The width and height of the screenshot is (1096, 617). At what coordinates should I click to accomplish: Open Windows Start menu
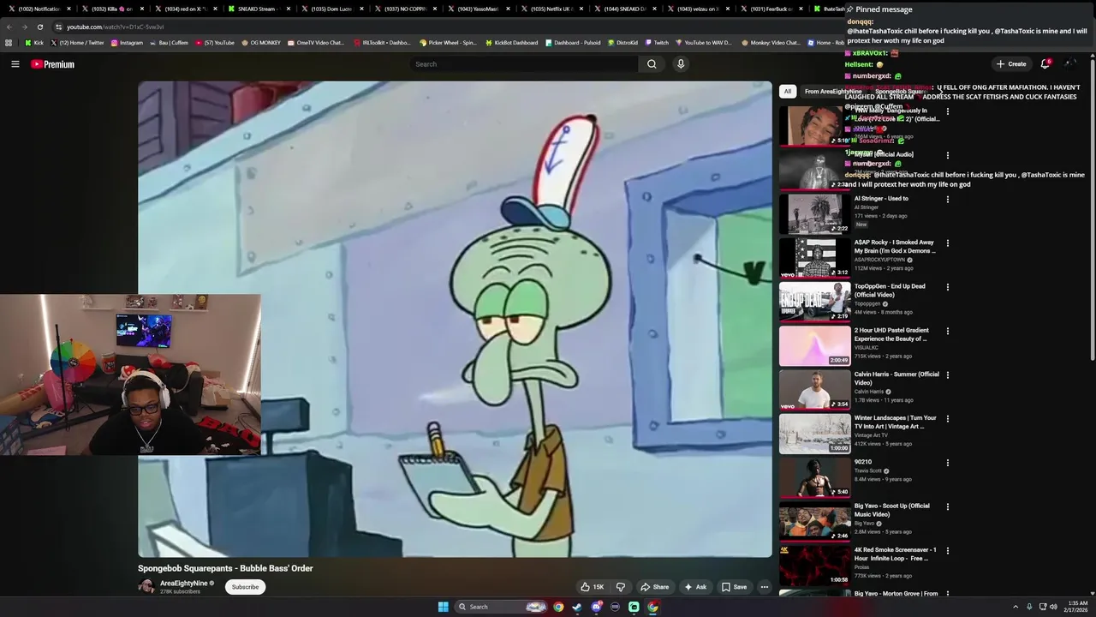pyautogui.click(x=443, y=607)
